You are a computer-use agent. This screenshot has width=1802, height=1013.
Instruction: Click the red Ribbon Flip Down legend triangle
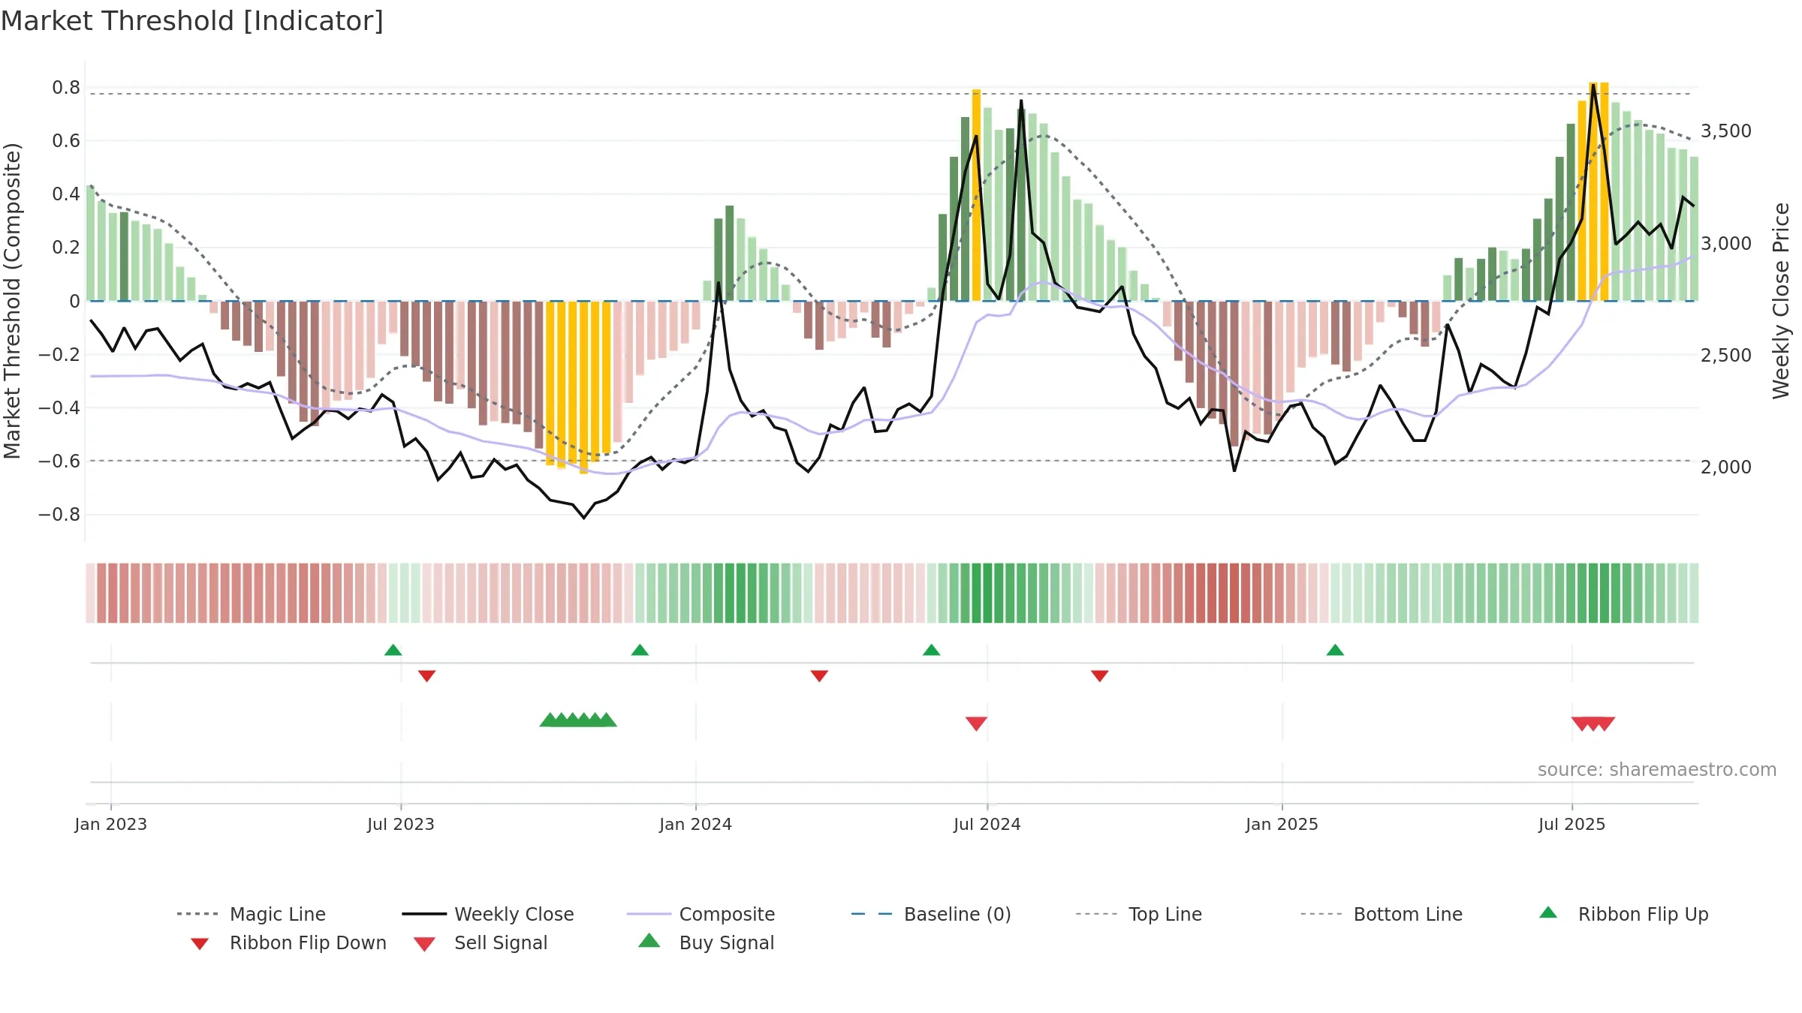(200, 944)
